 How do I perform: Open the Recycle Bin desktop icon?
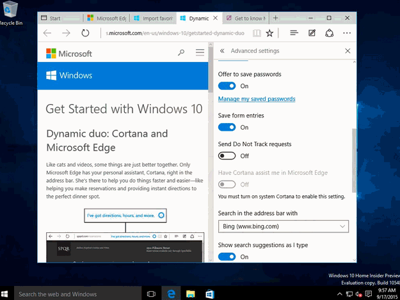11,13
